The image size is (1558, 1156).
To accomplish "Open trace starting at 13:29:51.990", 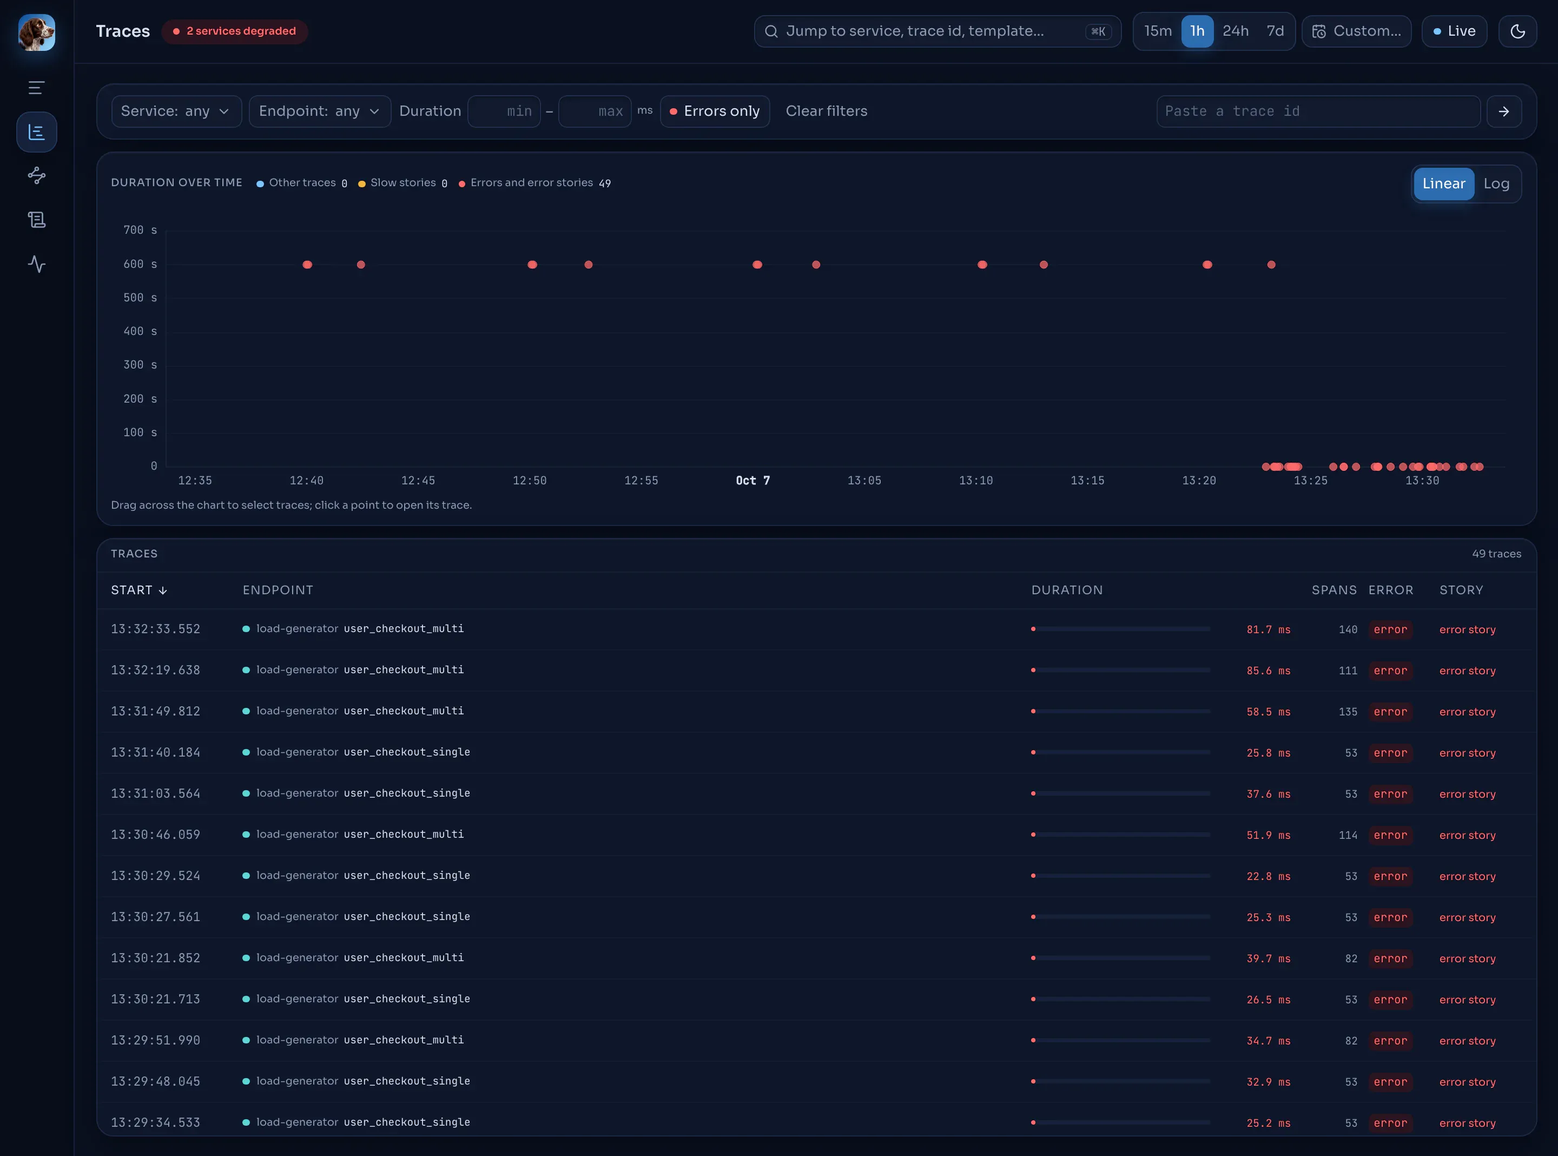I will click(x=816, y=1041).
